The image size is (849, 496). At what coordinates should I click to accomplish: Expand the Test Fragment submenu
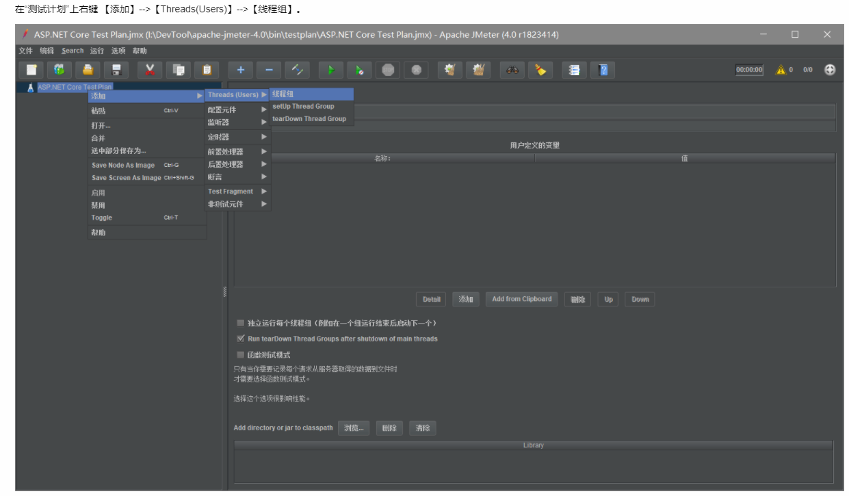point(237,192)
